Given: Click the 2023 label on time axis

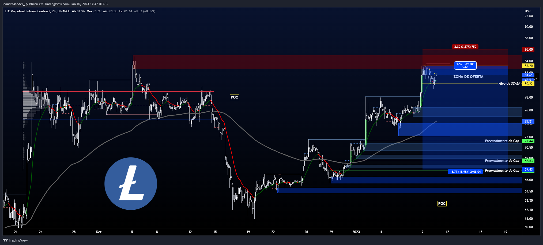Looking at the screenshot, I should coord(356,232).
